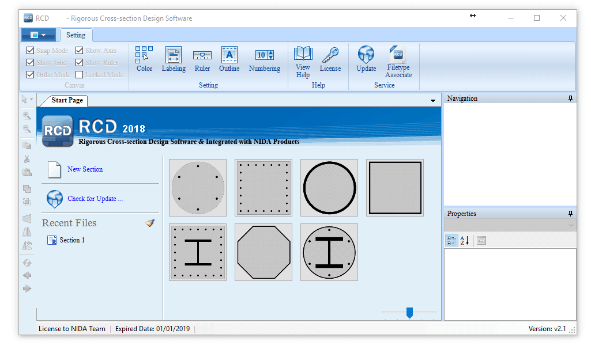Open the License dialog

coord(330,59)
